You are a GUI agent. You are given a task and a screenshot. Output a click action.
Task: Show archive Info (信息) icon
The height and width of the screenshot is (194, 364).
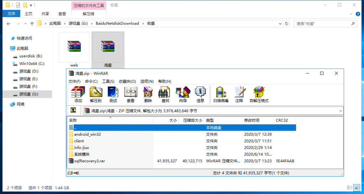tap(200, 95)
